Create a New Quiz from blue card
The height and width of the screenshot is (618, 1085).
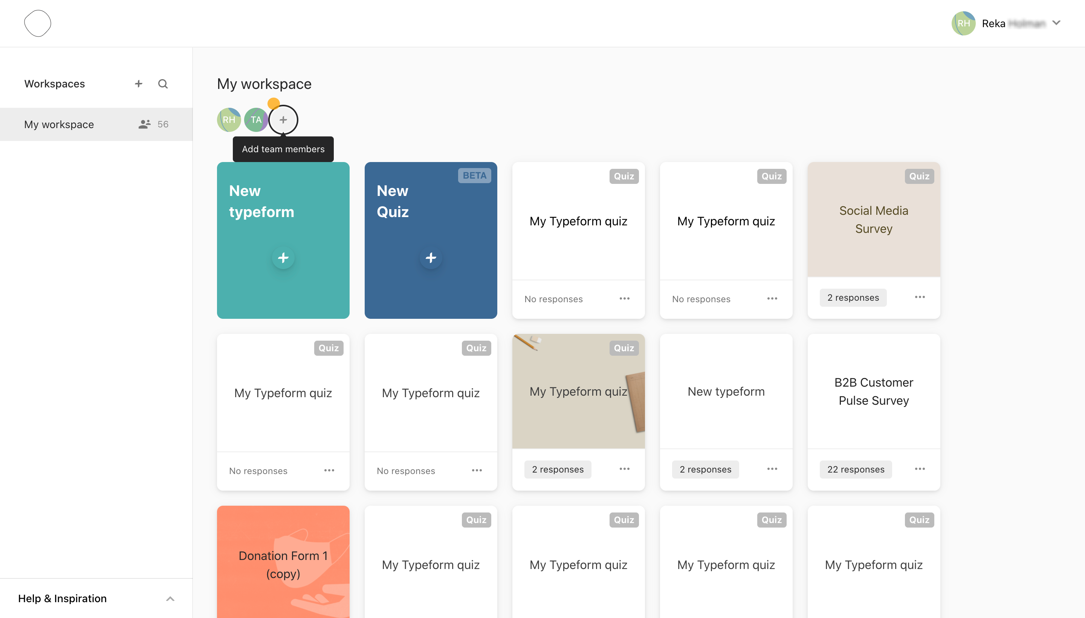[431, 240]
